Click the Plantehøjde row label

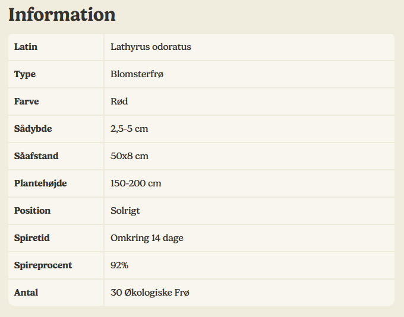tap(40, 183)
